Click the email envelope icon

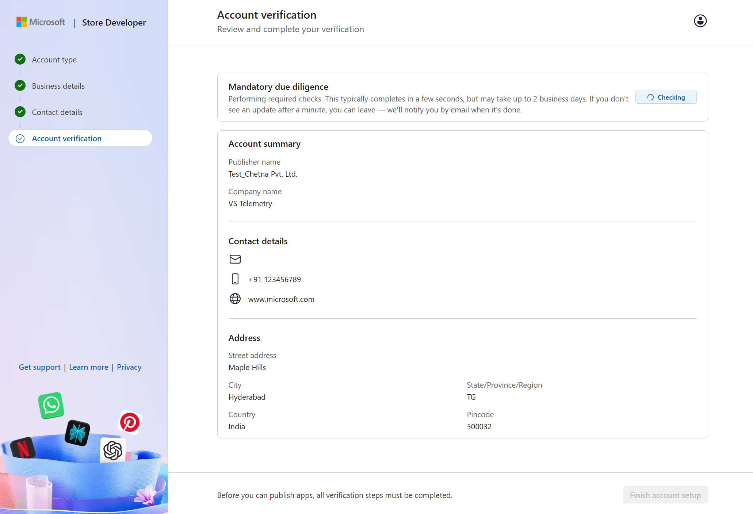coord(235,259)
